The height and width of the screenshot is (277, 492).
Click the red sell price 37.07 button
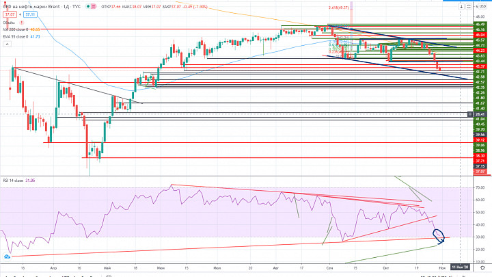[x=10, y=14]
